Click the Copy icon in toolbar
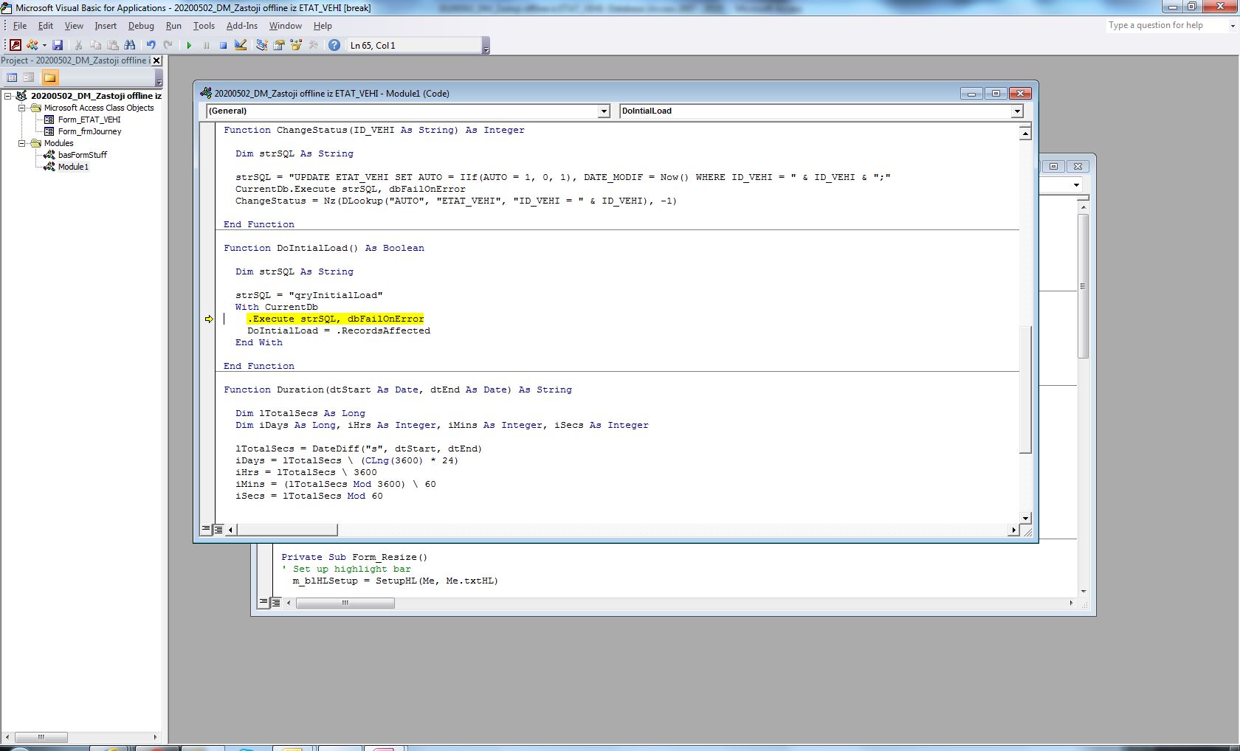This screenshot has height=751, width=1240. (x=95, y=45)
